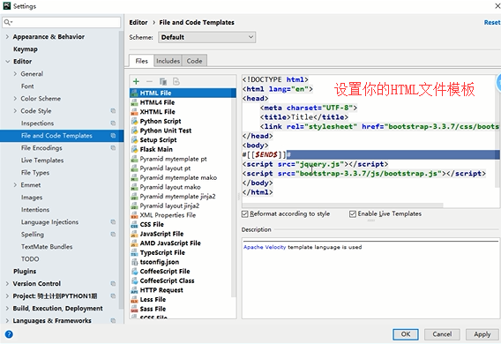Click project-level icon beside File and Code Templates

(113, 136)
